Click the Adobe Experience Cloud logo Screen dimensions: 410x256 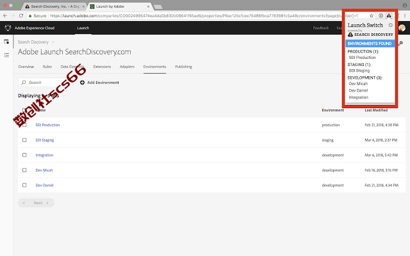[x=8, y=28]
